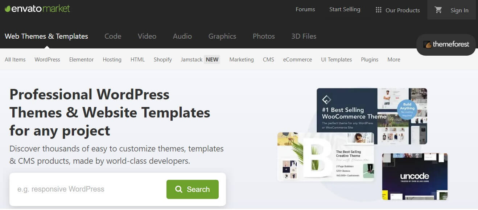
Task: Click the "Discover thousands of easy to customize" text
Action: point(116,154)
